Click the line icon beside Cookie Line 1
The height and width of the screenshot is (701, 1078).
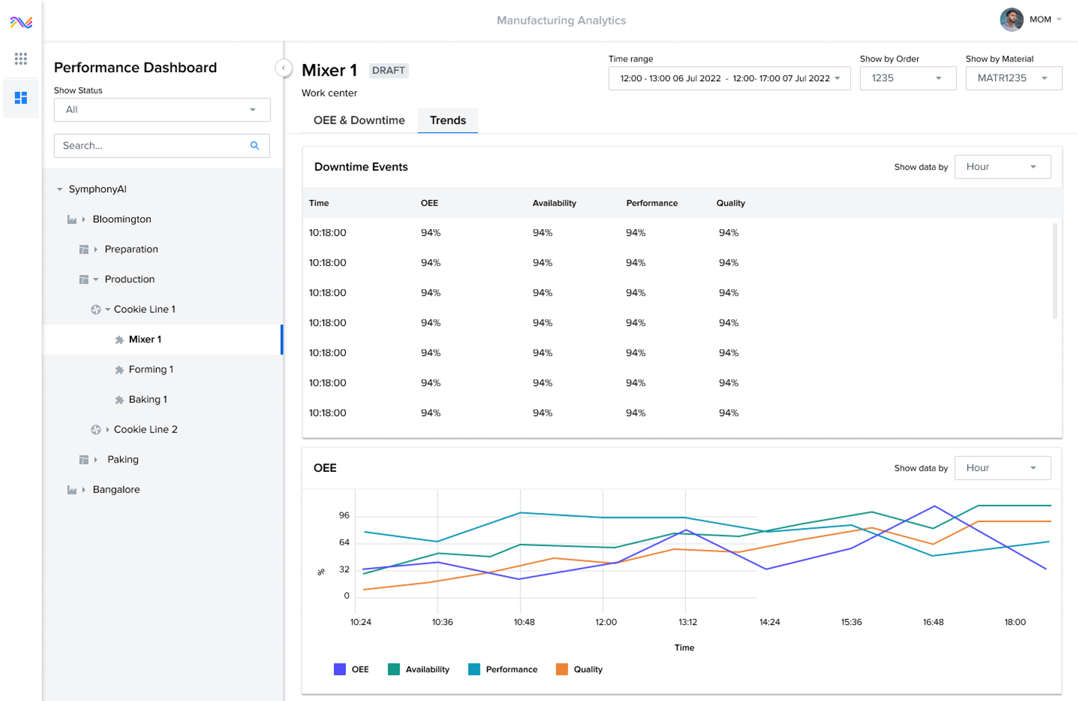95,309
